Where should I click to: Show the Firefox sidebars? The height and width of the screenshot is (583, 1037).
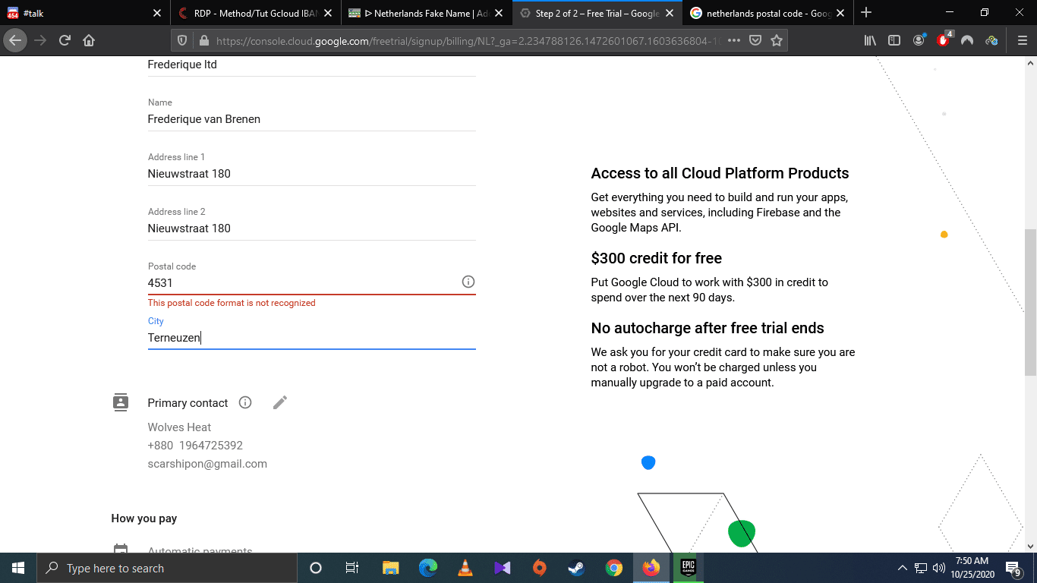(x=894, y=41)
